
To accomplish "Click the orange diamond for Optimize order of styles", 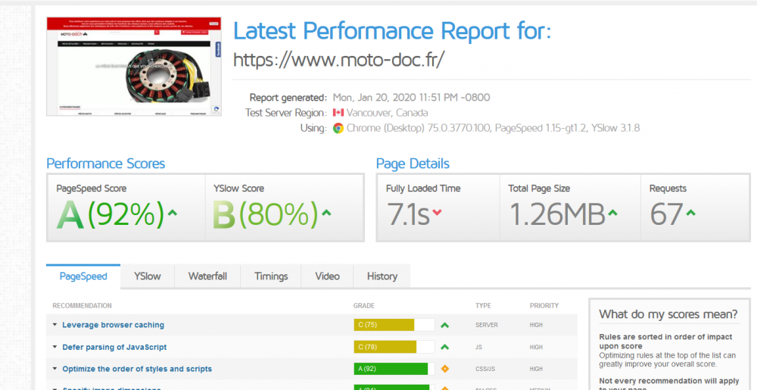I will coord(445,370).
